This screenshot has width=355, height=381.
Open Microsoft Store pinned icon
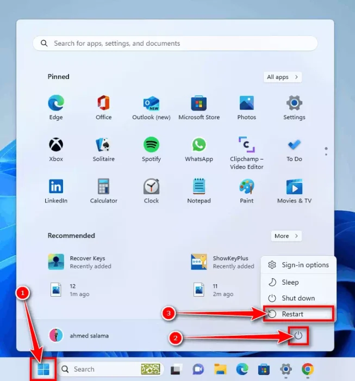coord(199,107)
